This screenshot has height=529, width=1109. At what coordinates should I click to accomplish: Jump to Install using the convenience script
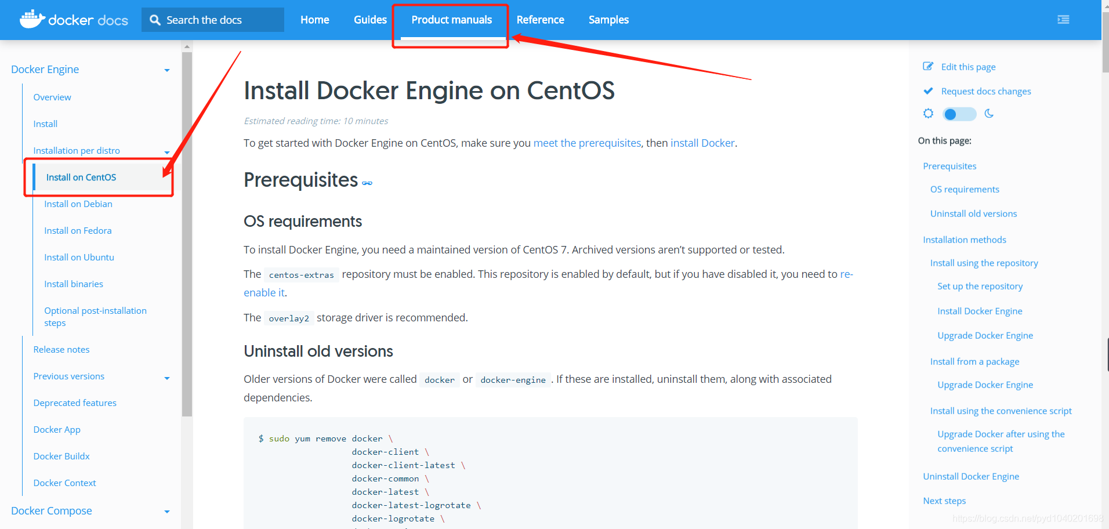click(1001, 411)
